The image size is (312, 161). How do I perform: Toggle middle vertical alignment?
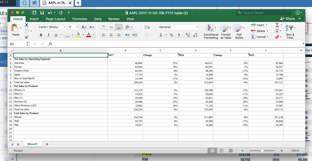click(x=111, y=27)
